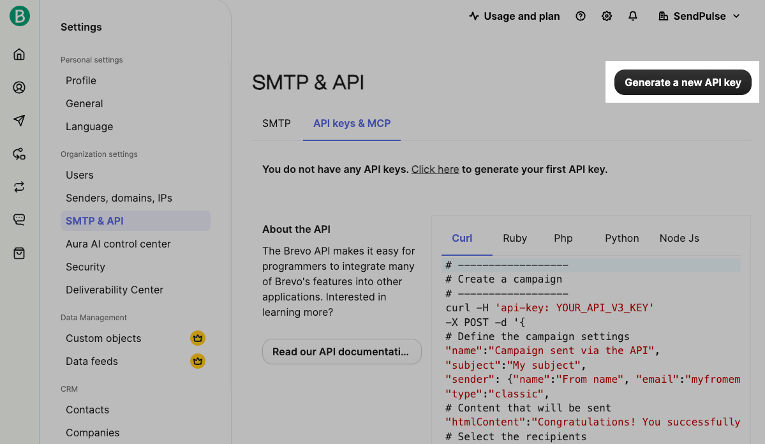765x444 pixels.
Task: Select the Python code tab
Action: (x=621, y=238)
